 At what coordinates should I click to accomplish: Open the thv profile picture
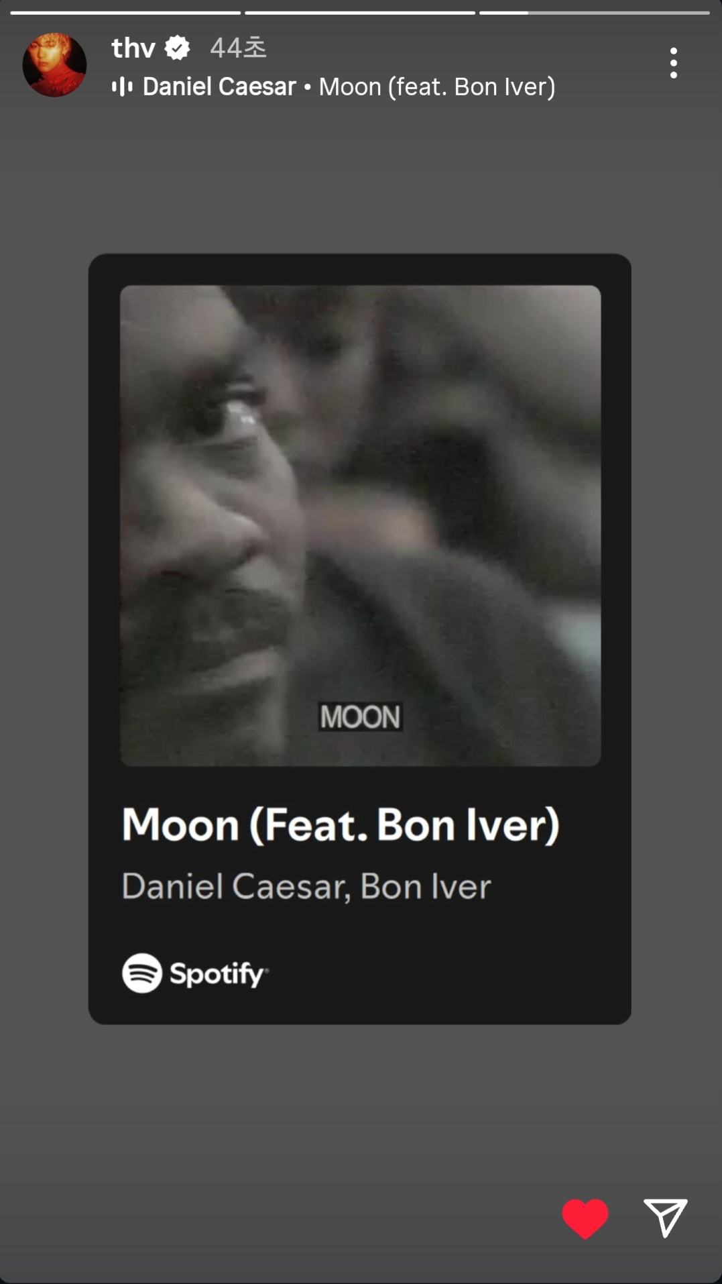click(54, 64)
